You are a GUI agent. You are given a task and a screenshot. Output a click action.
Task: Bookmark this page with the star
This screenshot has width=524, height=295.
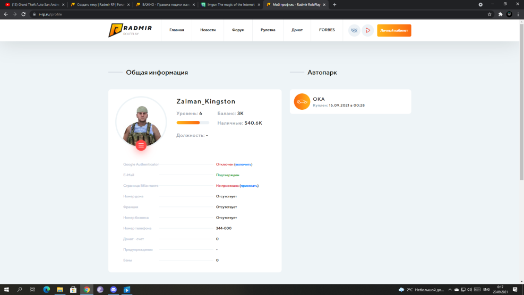coord(489,14)
